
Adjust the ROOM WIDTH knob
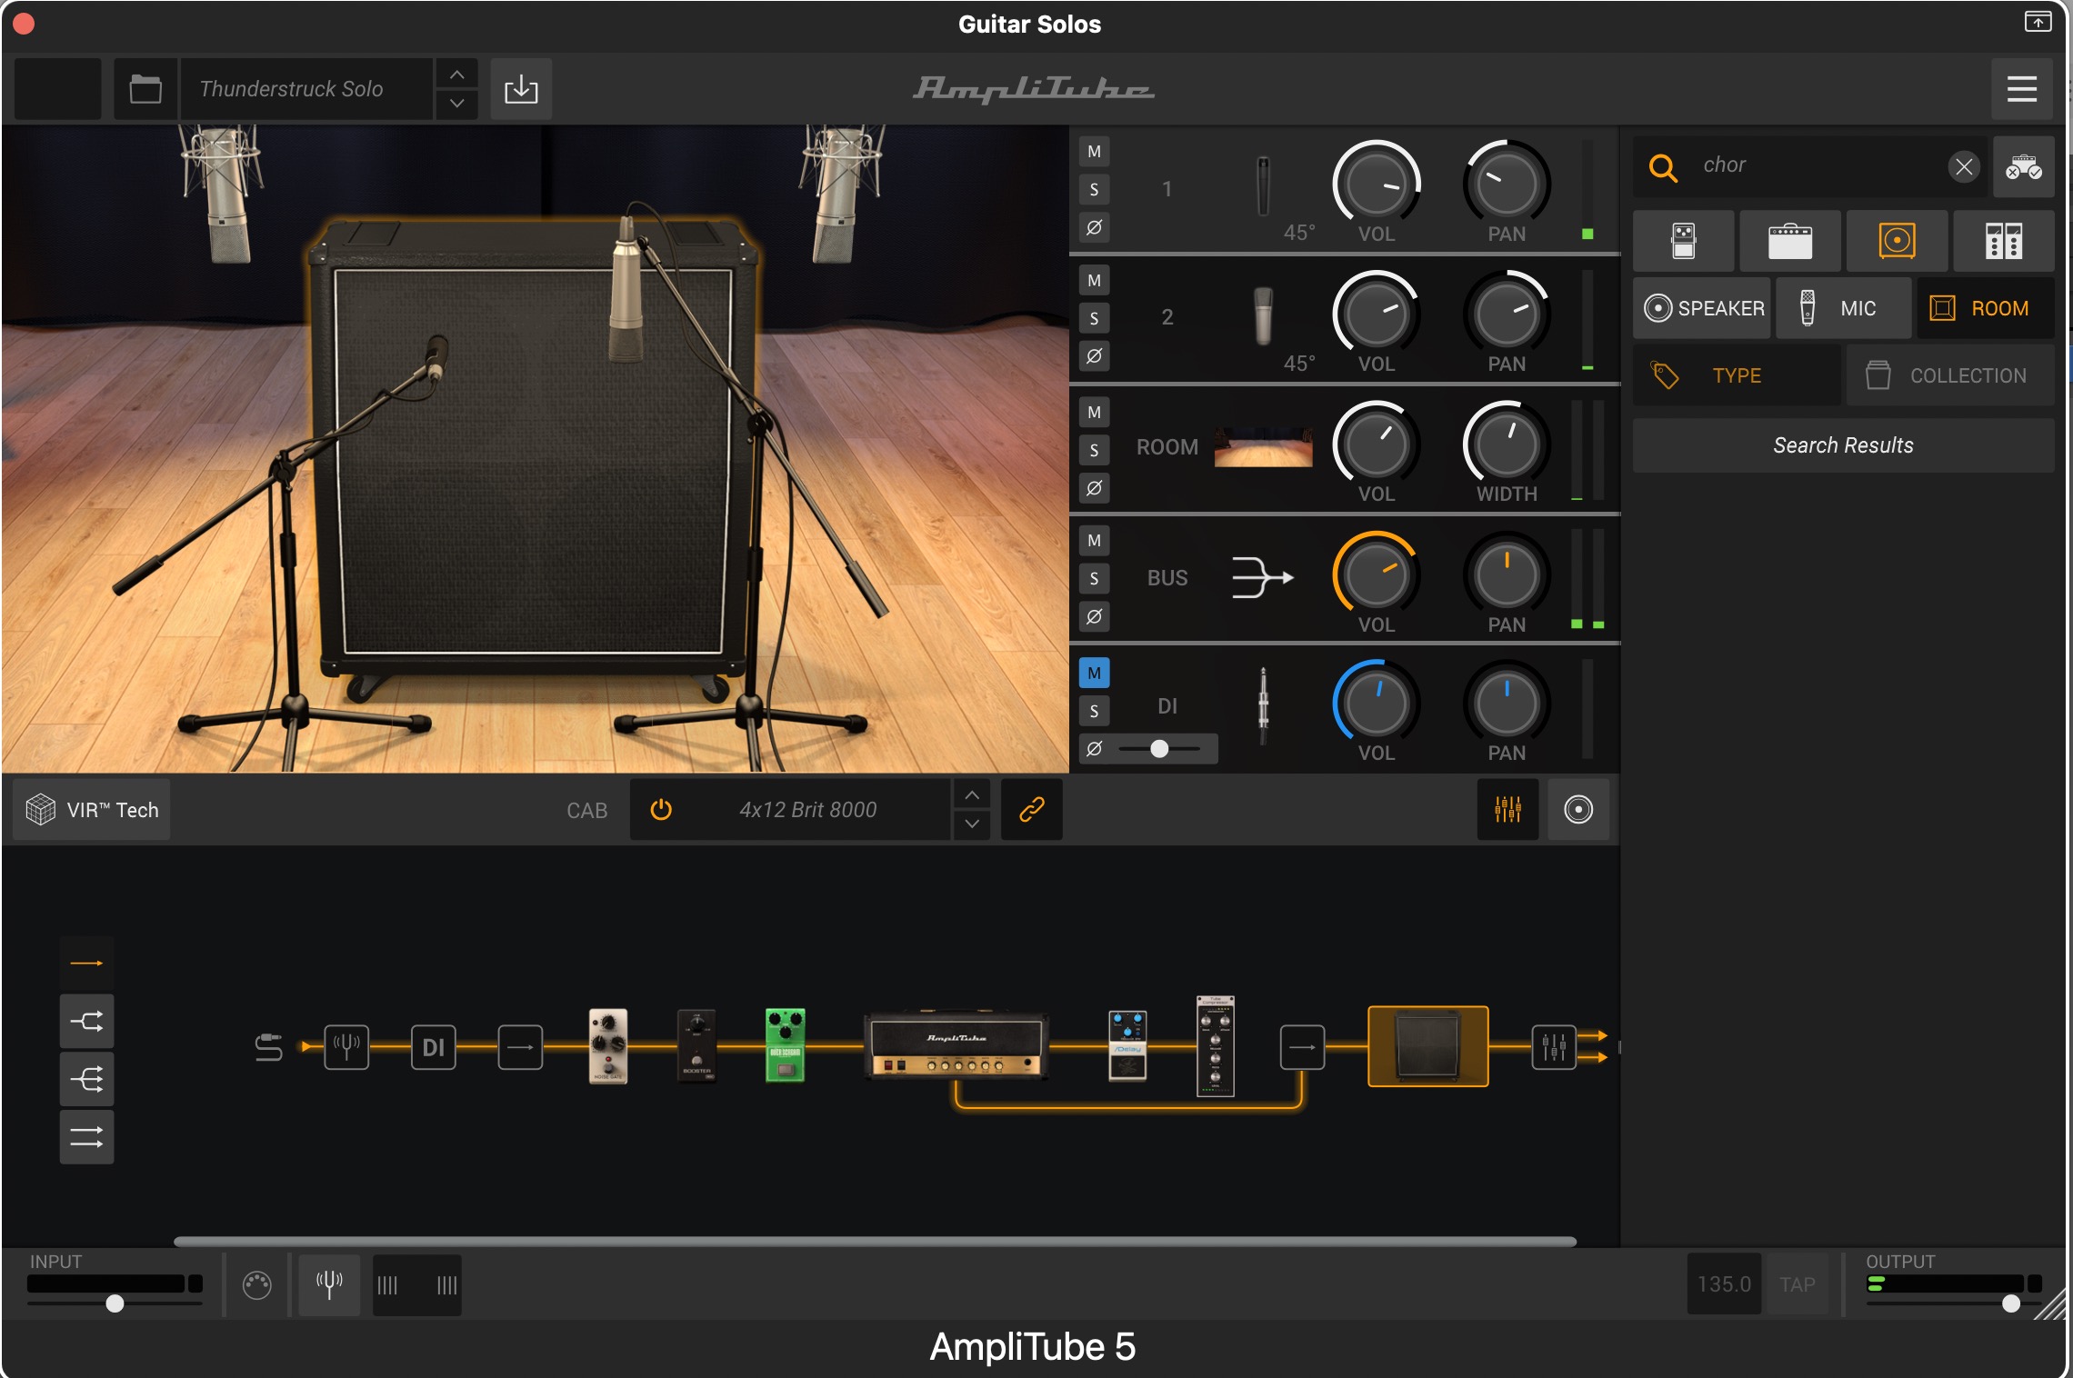pos(1507,445)
